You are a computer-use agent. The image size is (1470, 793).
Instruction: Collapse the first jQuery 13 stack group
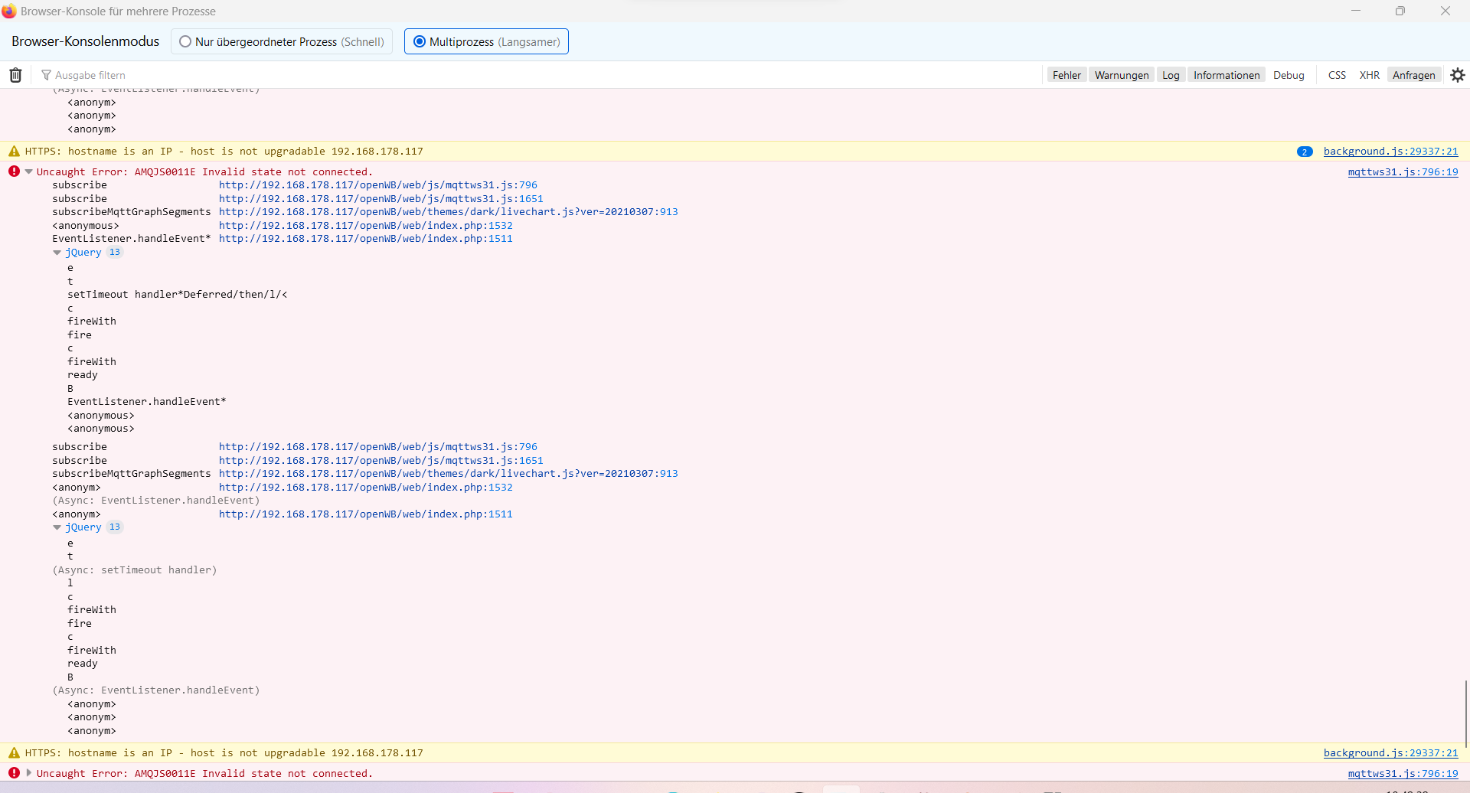coord(57,253)
